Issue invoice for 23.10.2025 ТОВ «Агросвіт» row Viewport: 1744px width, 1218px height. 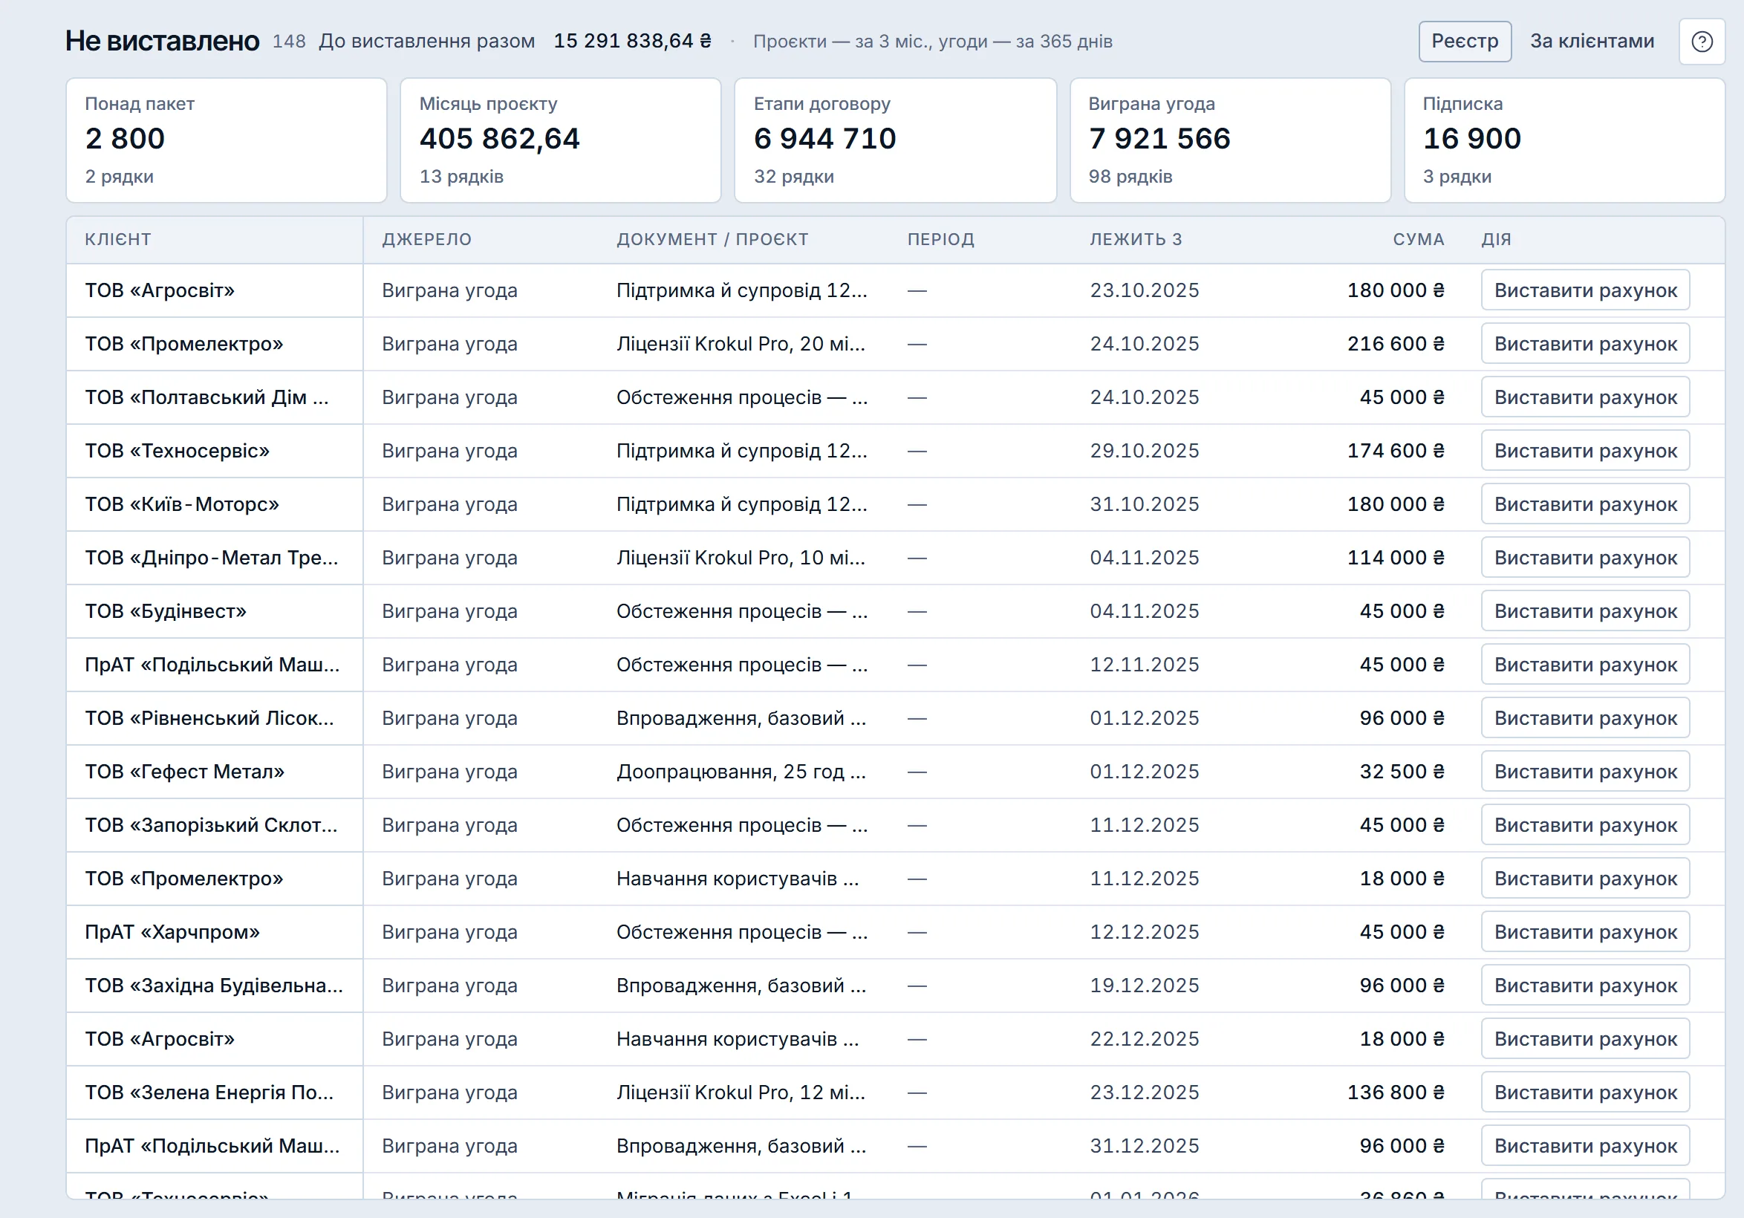pyautogui.click(x=1585, y=290)
